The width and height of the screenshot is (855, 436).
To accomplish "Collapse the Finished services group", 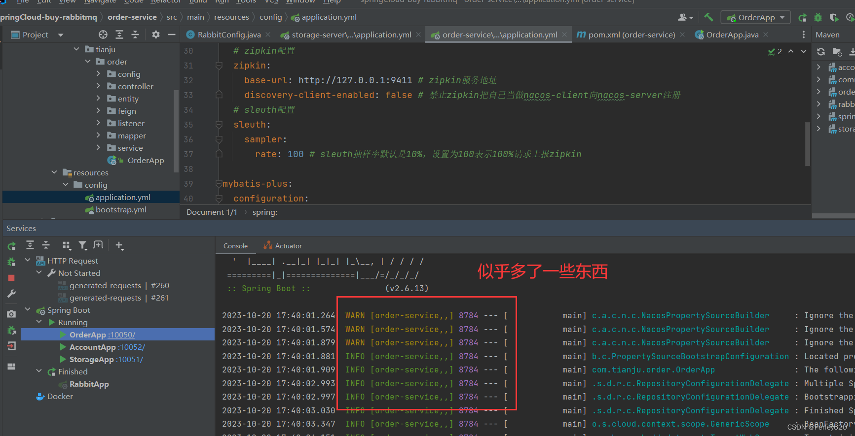I will click(39, 371).
